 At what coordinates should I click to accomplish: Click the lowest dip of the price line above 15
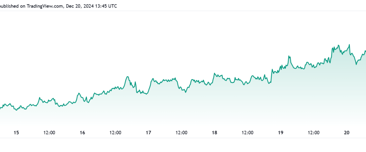coord(16,110)
